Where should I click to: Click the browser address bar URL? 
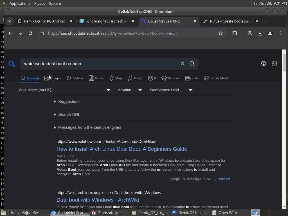coord(112,33)
